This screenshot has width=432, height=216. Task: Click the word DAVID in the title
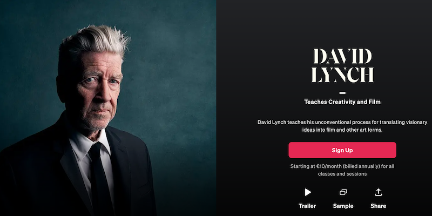342,56
